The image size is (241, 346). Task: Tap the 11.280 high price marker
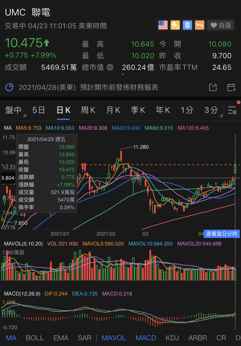[141, 147]
